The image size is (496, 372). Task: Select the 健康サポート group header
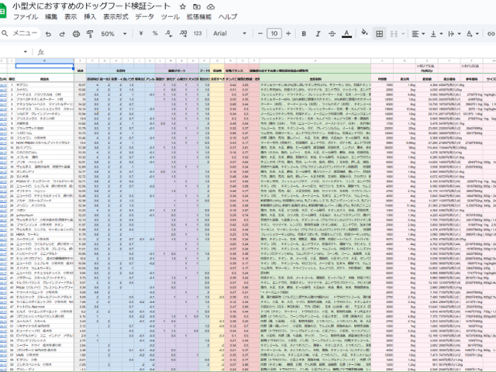click(x=177, y=71)
